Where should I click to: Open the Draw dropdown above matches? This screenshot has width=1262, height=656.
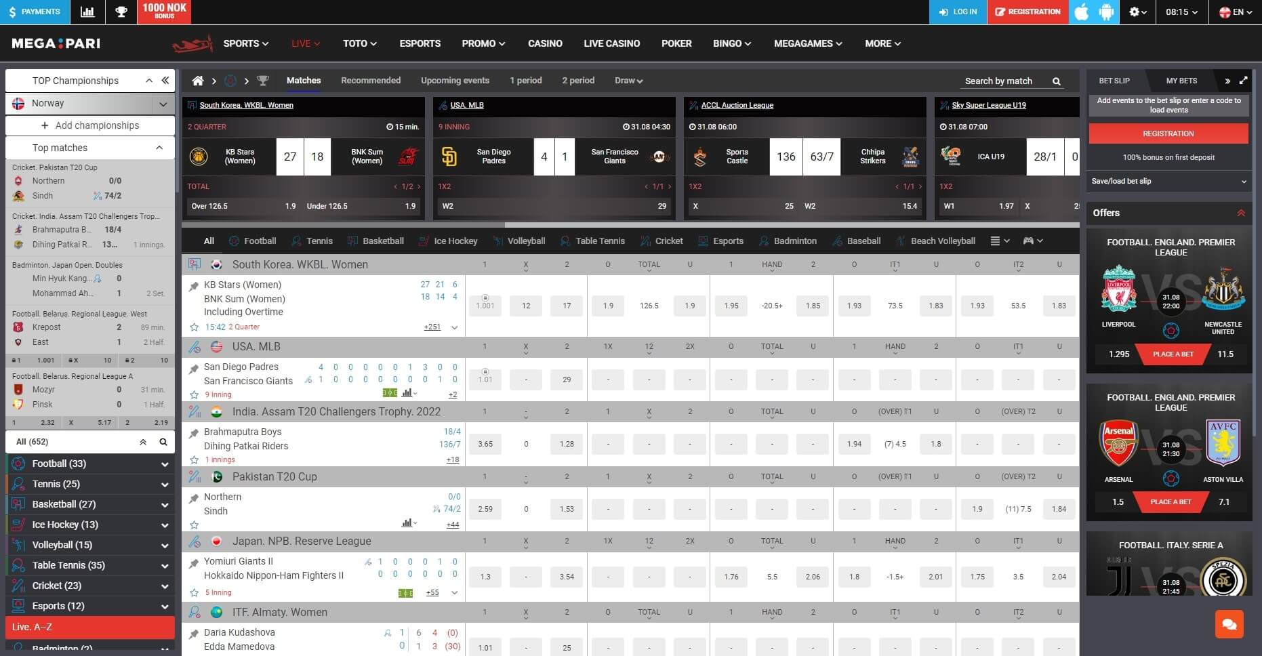(x=628, y=80)
